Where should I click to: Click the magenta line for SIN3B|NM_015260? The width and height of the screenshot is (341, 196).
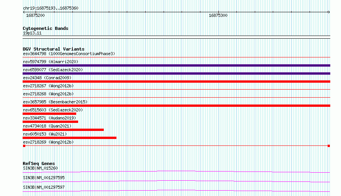176,171
